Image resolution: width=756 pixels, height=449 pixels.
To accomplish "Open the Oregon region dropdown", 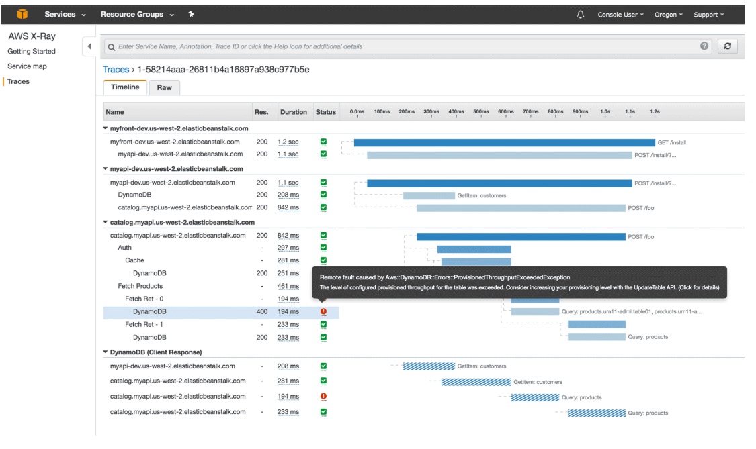I will 668,15.
